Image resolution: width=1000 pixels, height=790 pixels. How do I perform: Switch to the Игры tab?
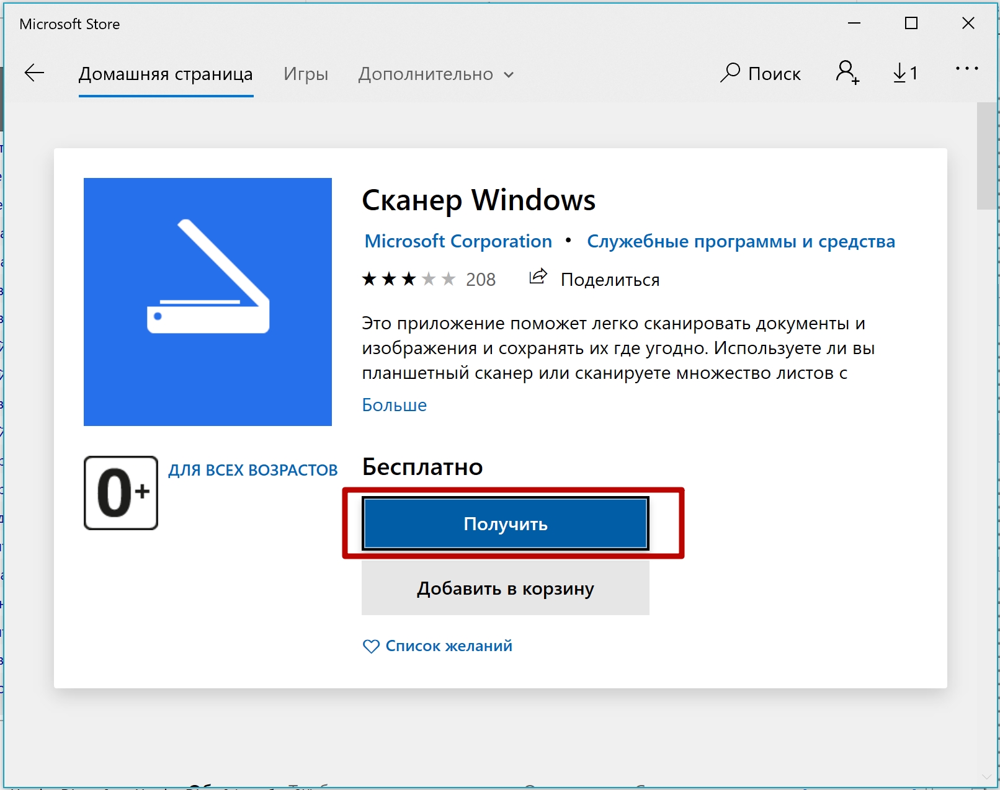click(x=306, y=74)
